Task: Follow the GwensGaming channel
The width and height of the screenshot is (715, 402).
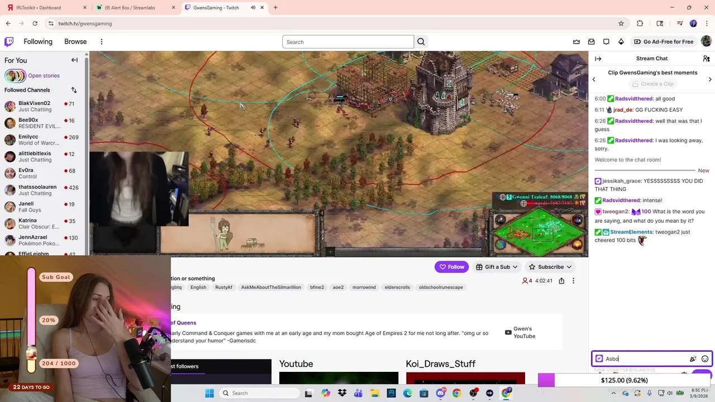Action: (451, 267)
